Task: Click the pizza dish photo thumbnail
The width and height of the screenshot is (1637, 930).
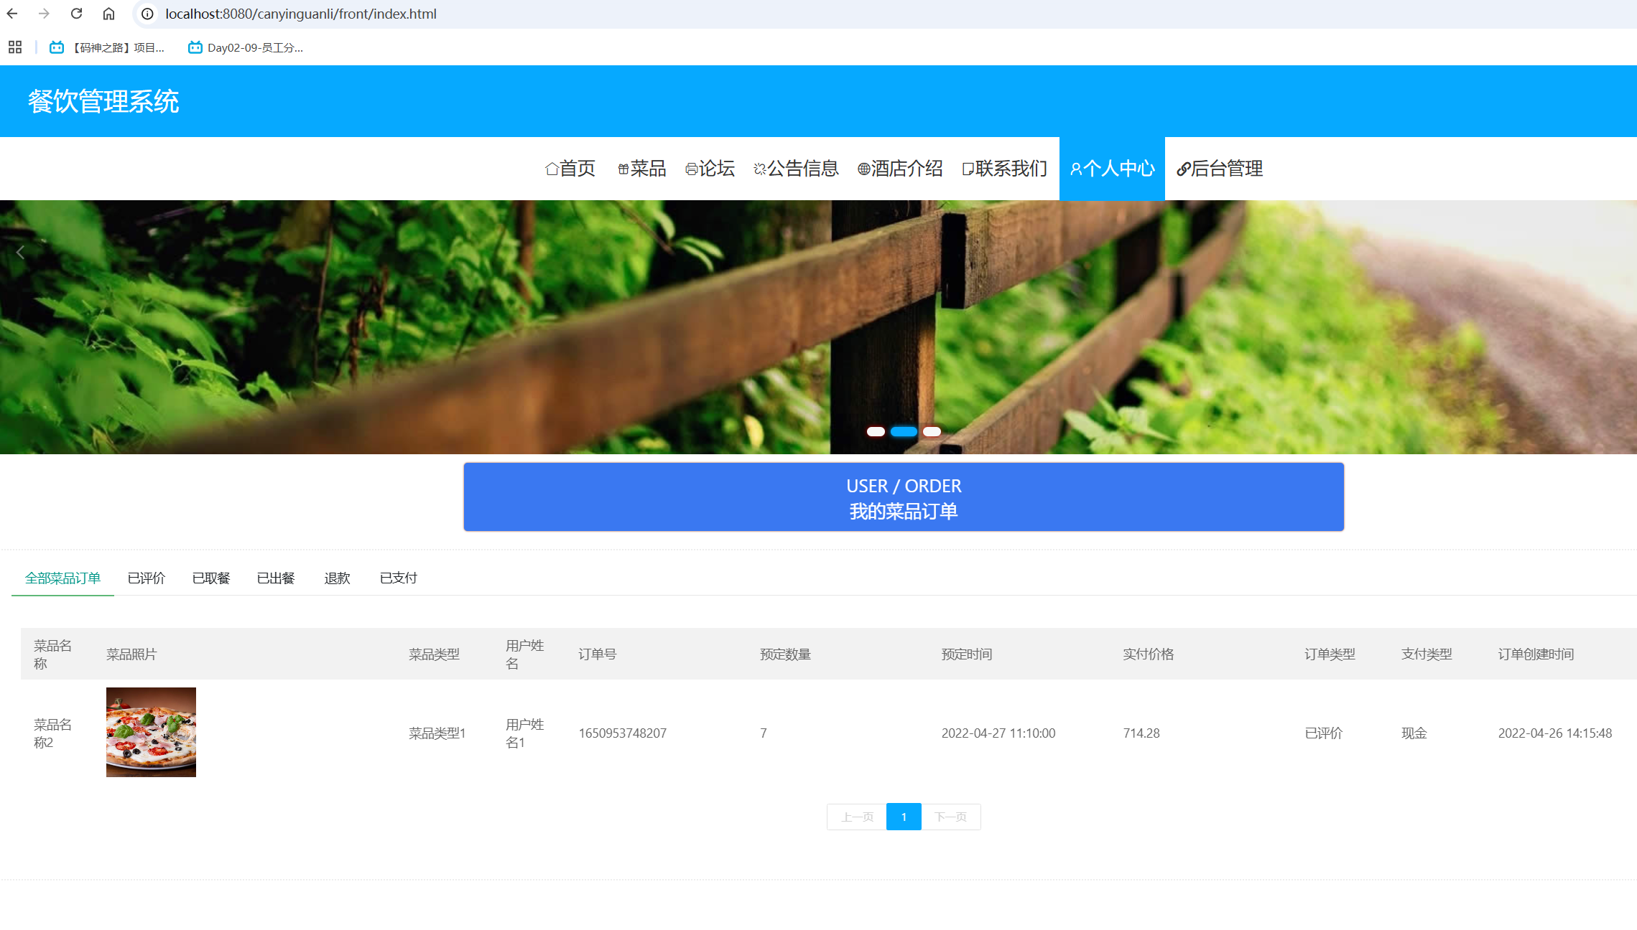Action: pyautogui.click(x=151, y=732)
